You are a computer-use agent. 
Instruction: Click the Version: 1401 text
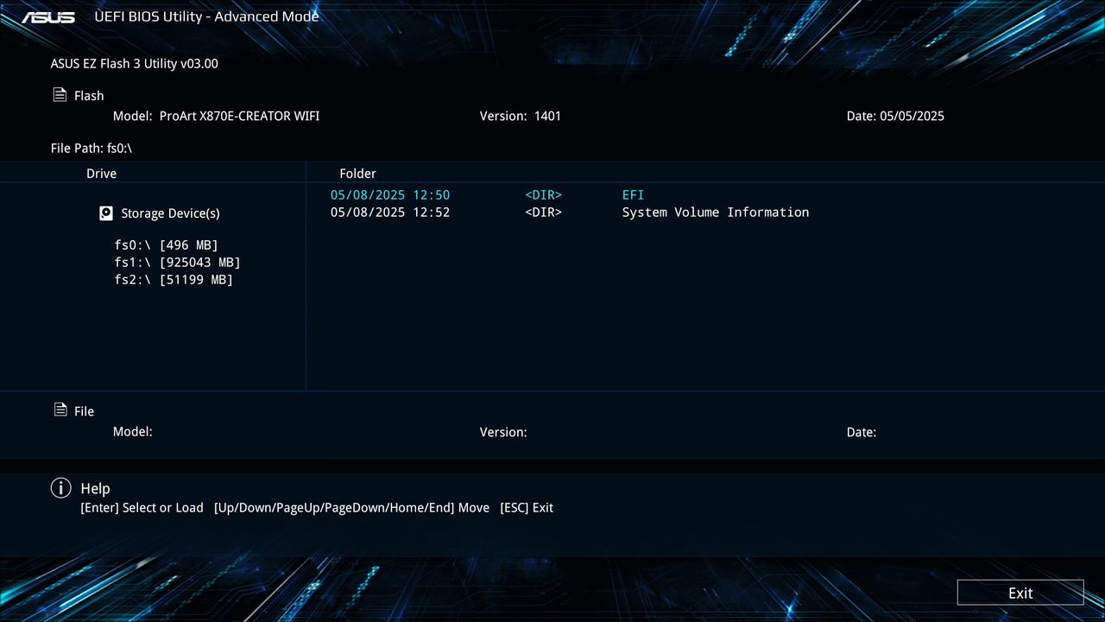(x=521, y=116)
